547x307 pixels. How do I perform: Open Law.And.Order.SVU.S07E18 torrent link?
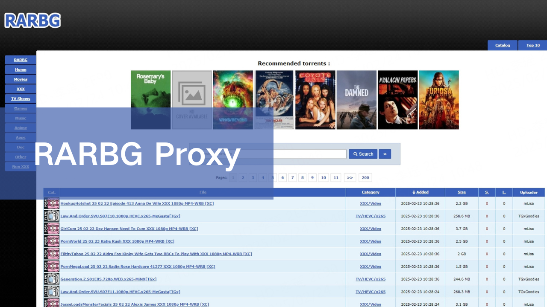pyautogui.click(x=121, y=216)
